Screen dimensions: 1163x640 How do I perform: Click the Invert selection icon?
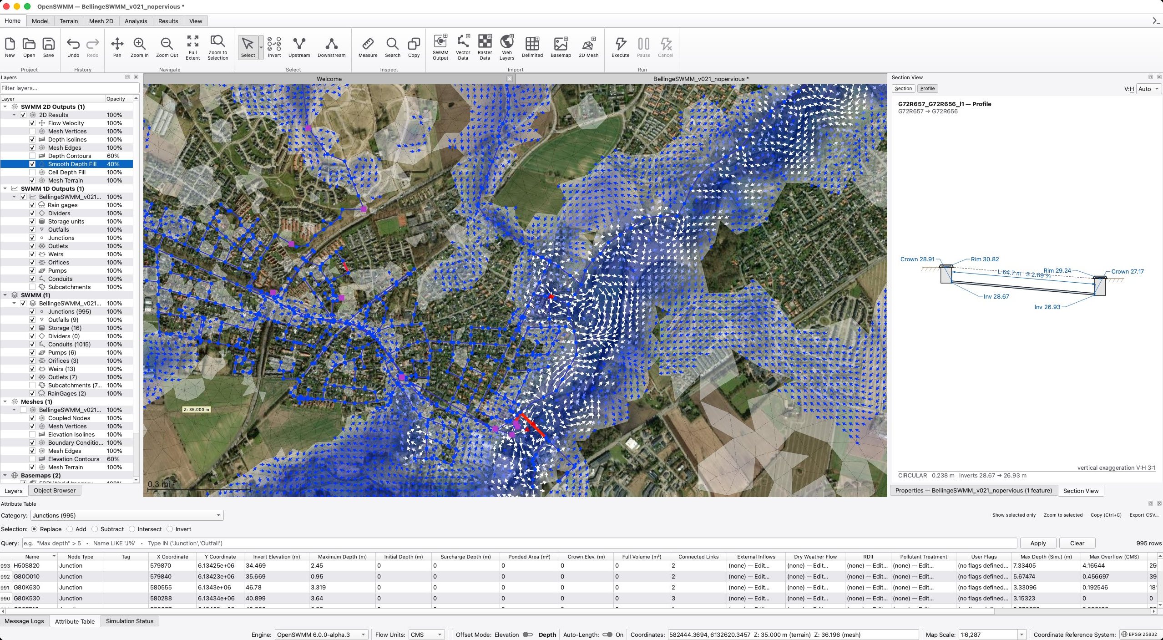pos(274,47)
